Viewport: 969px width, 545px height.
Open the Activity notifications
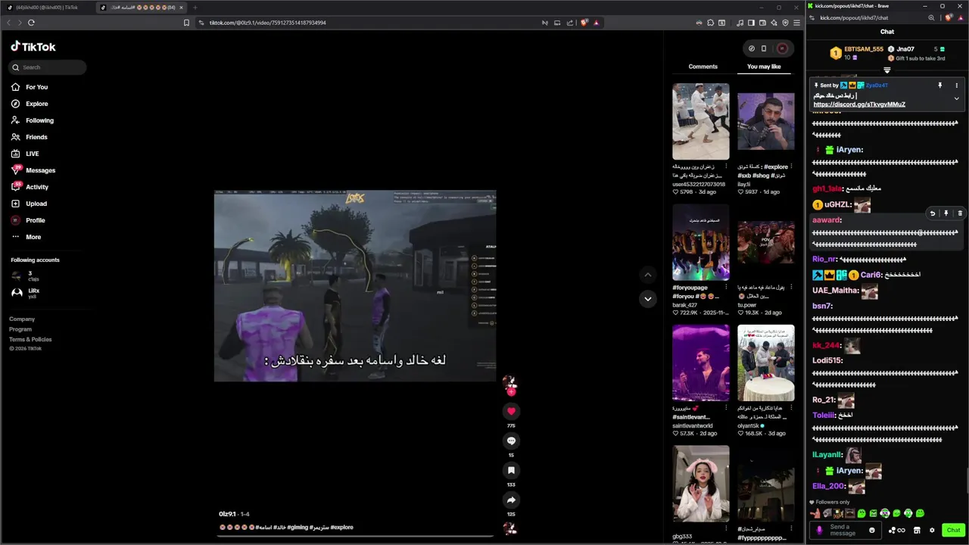pyautogui.click(x=30, y=187)
